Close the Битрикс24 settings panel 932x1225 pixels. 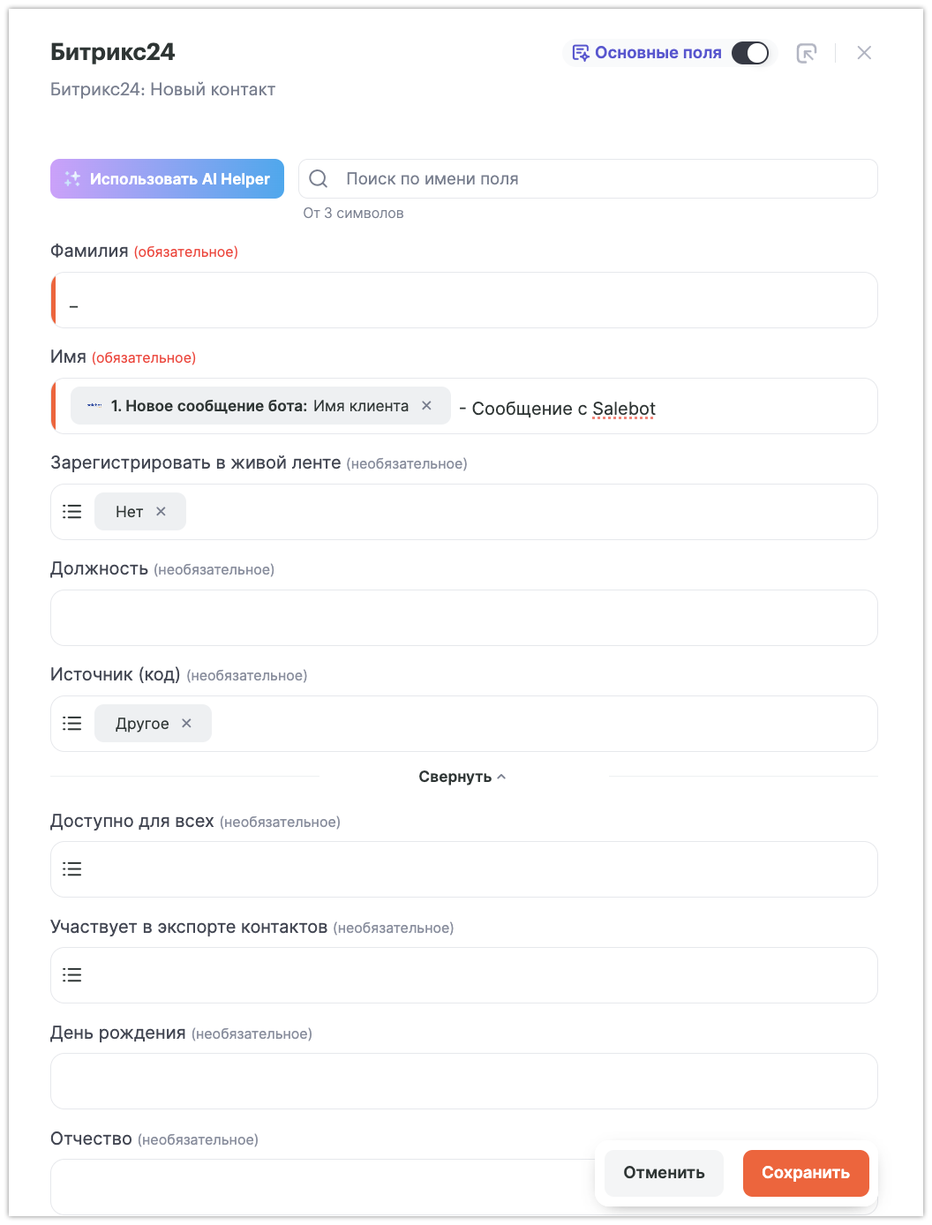(864, 53)
